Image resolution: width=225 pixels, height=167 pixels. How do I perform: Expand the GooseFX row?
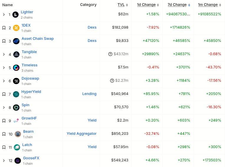(4, 161)
